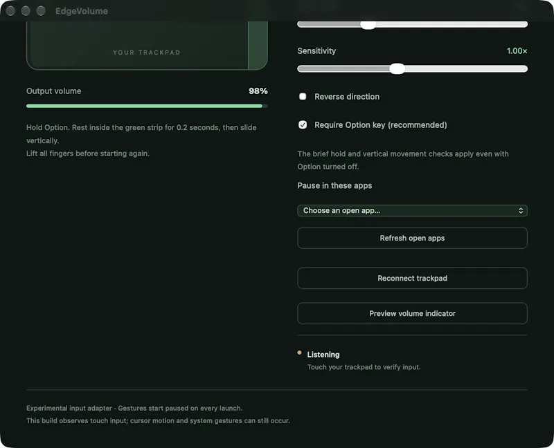Click the orange Listening status dot
Image resolution: width=554 pixels, height=448 pixels.
click(299, 353)
